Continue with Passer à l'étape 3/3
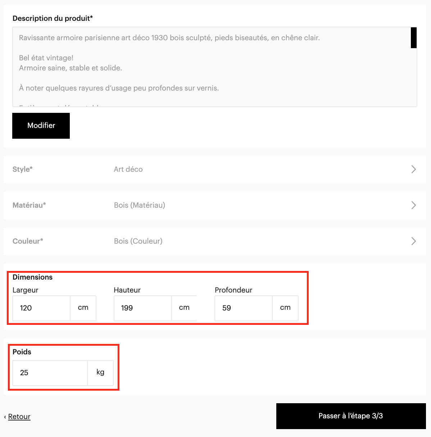Viewport: 431px width, 437px height. [x=351, y=416]
